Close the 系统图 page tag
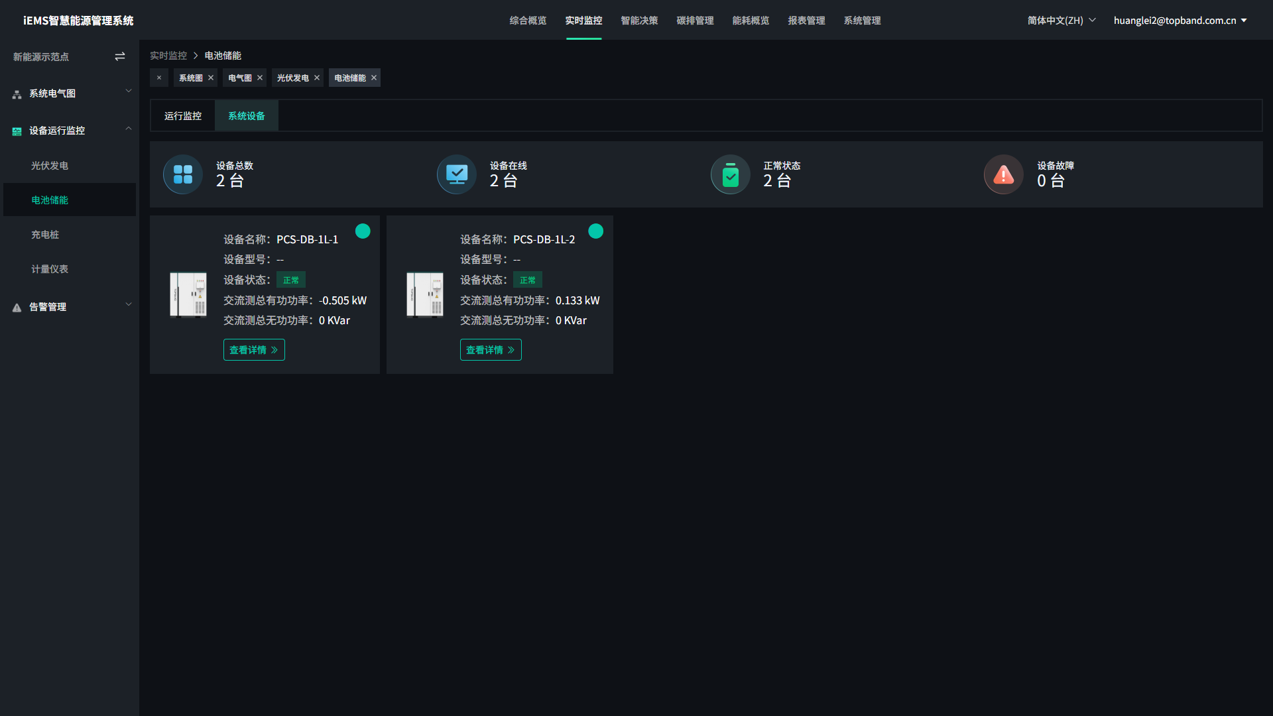Screen dimensions: 1273x716 (x=211, y=78)
